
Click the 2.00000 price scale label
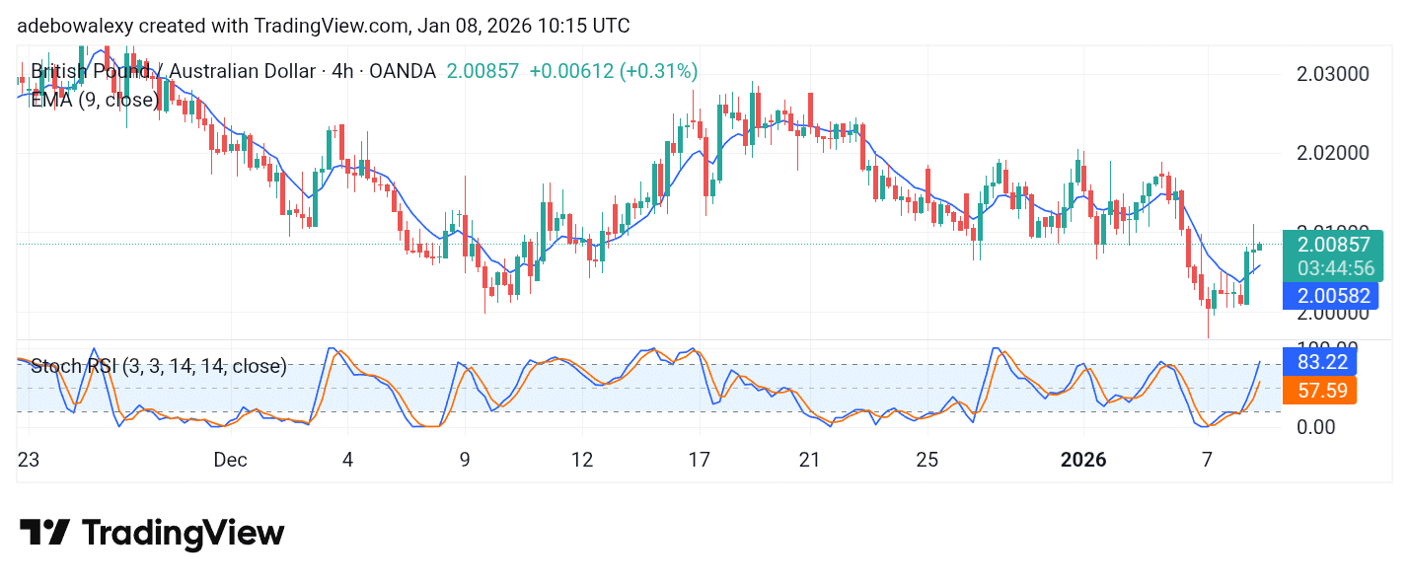pos(1331,313)
